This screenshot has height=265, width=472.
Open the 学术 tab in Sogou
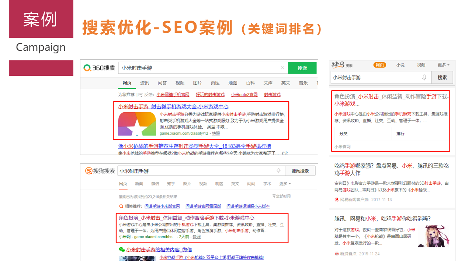pyautogui.click(x=267, y=184)
